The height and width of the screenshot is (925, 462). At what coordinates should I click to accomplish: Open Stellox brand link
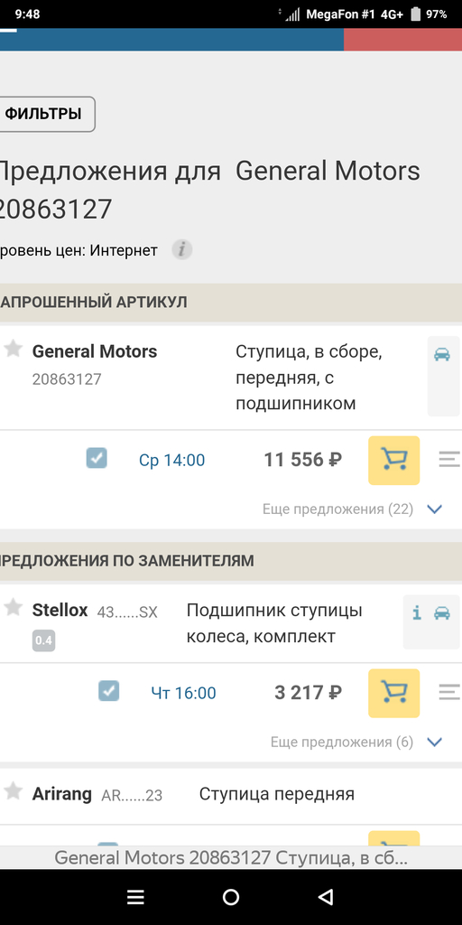coord(60,610)
